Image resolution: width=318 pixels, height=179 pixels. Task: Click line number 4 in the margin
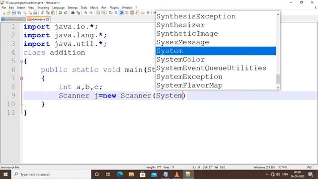coord(13,52)
